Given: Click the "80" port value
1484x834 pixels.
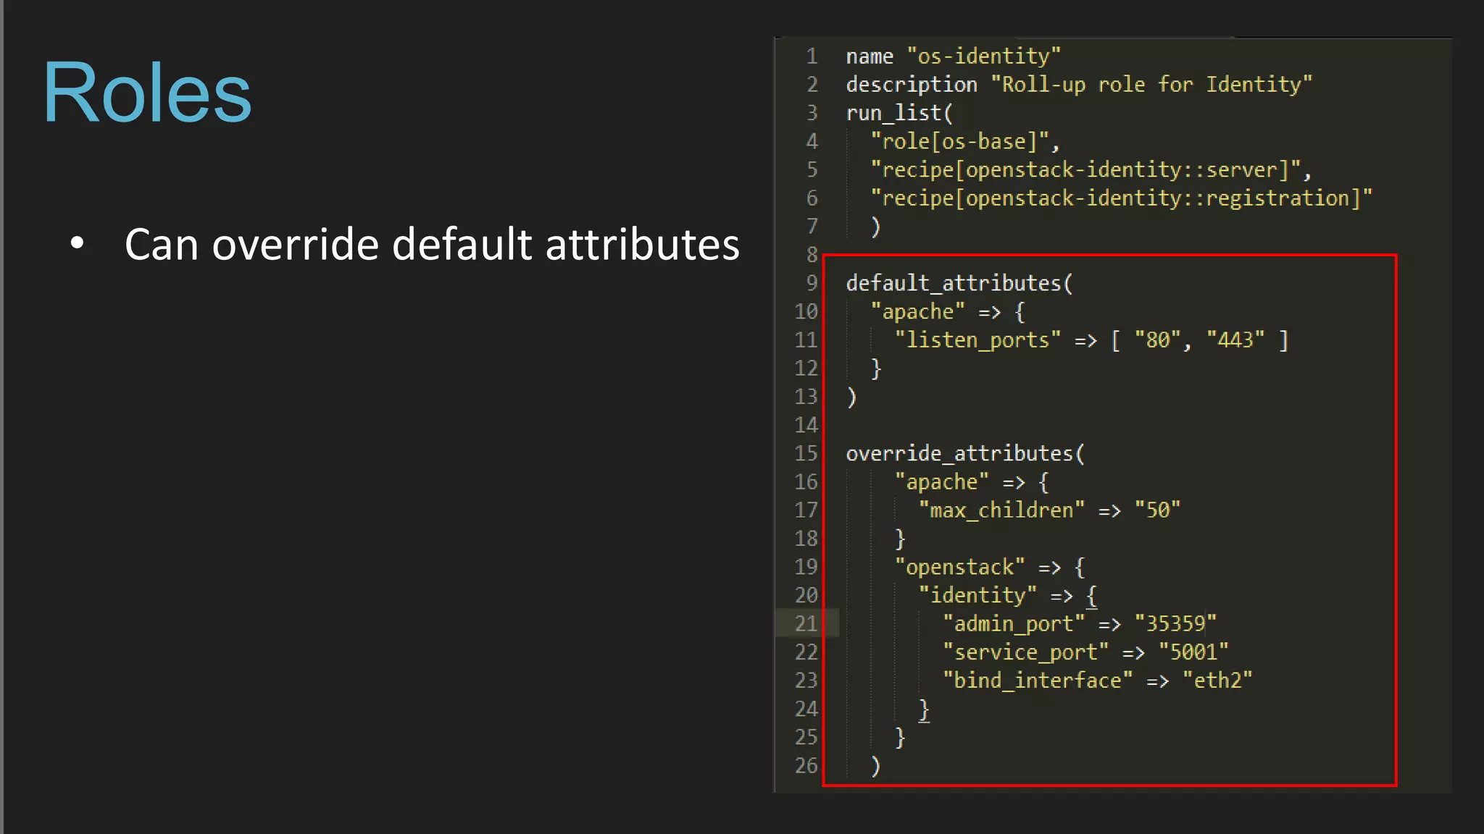Looking at the screenshot, I should (x=1158, y=340).
